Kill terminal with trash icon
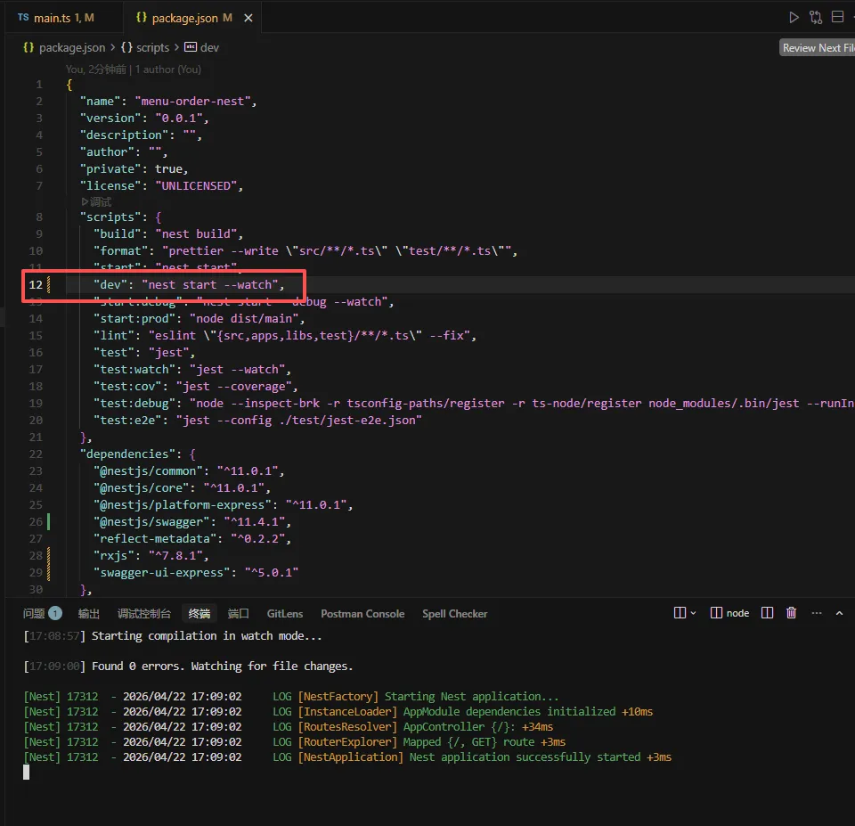This screenshot has width=855, height=826. (791, 613)
